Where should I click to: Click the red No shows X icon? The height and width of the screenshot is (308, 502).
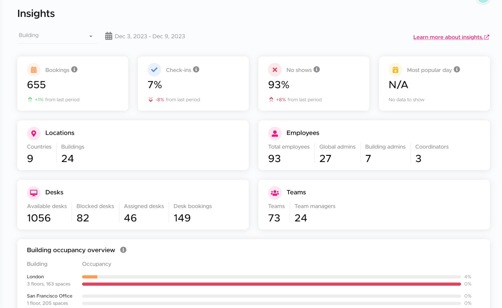click(275, 70)
